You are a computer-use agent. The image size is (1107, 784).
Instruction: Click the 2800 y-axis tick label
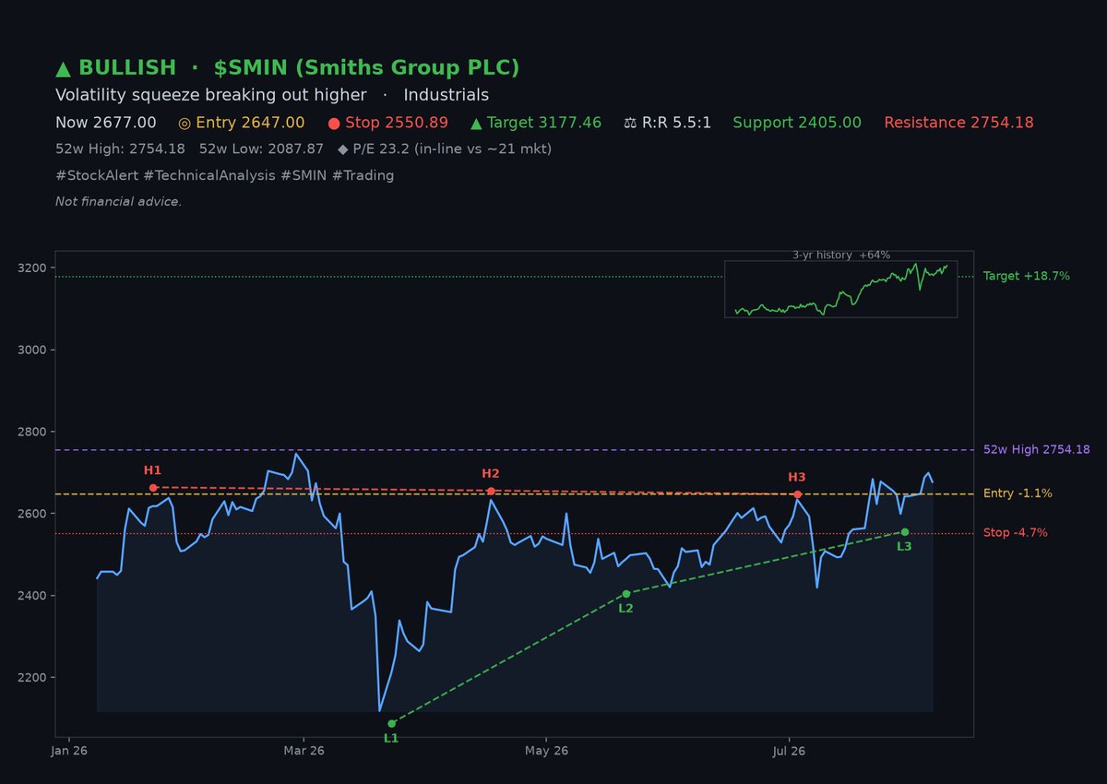point(32,432)
